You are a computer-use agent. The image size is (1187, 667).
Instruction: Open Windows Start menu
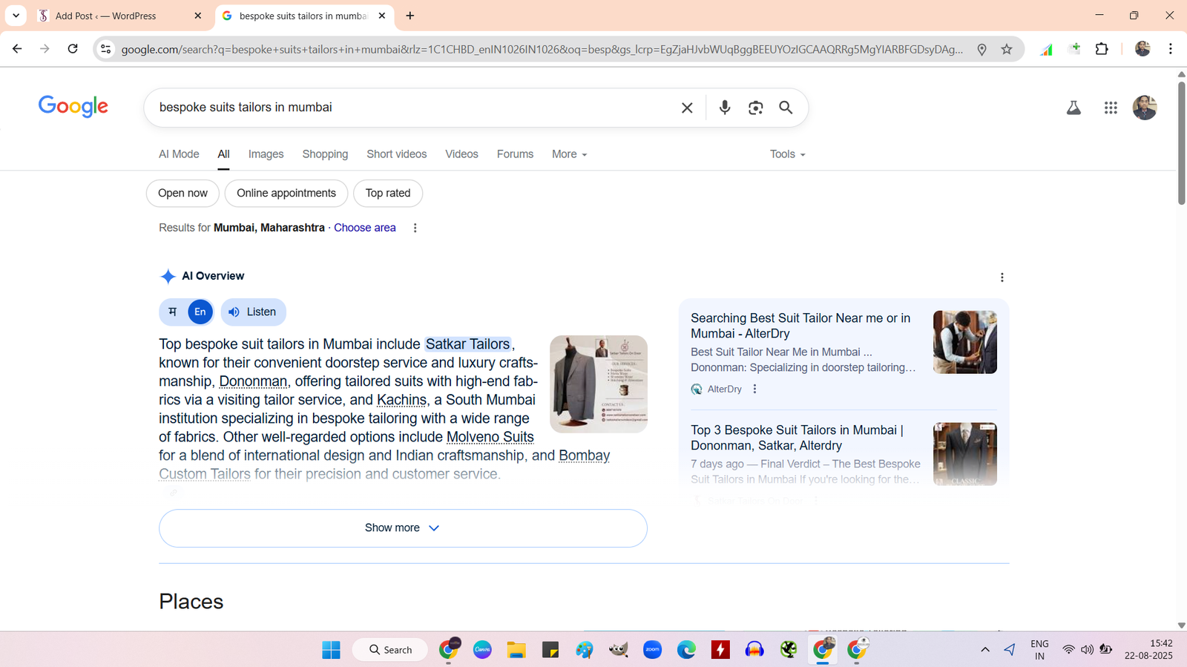click(x=331, y=650)
